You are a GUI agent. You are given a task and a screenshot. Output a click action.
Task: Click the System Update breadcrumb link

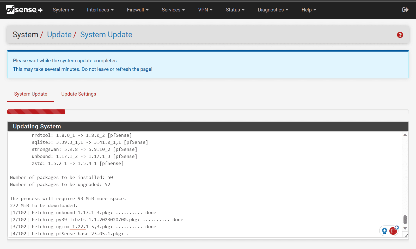(x=106, y=35)
